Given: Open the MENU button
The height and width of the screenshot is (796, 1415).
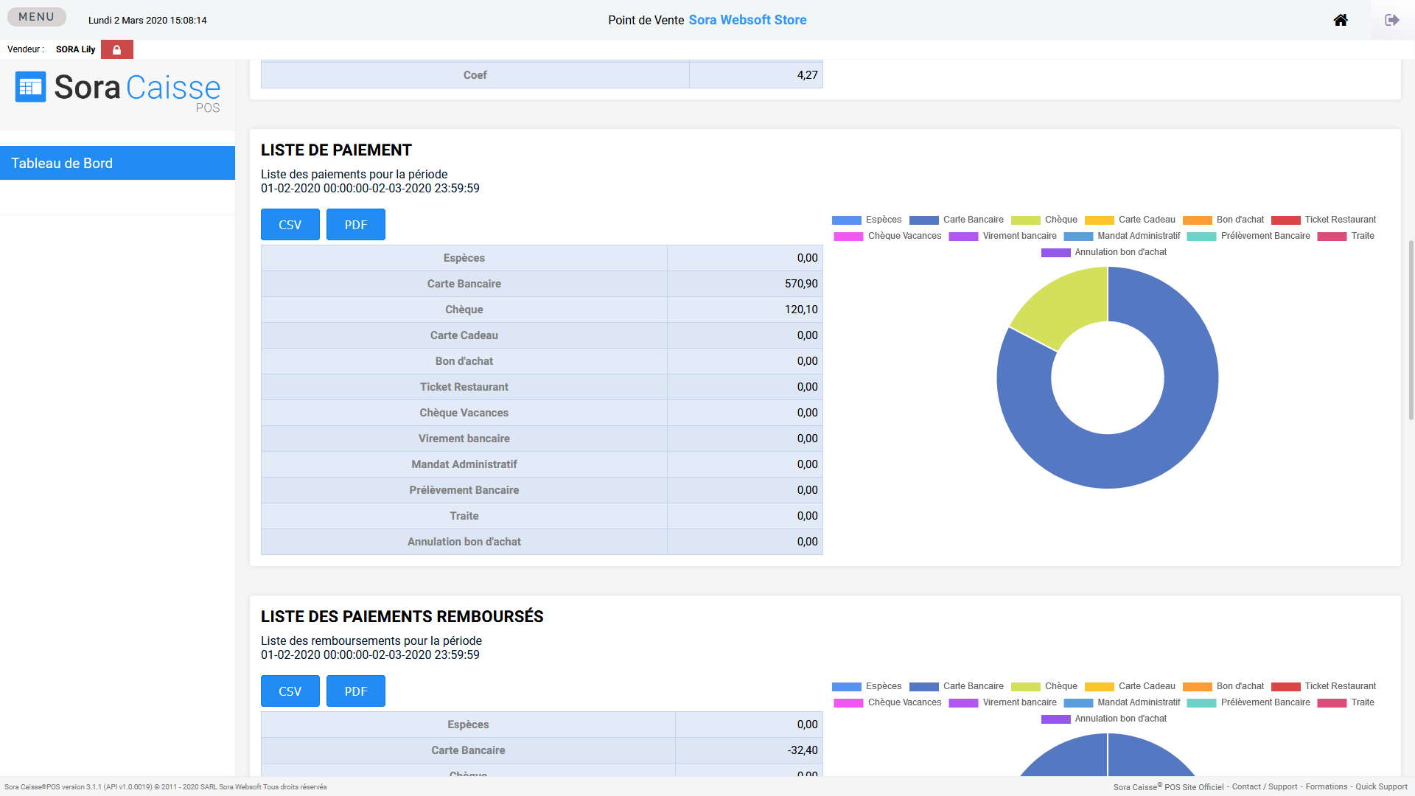Looking at the screenshot, I should tap(36, 17).
